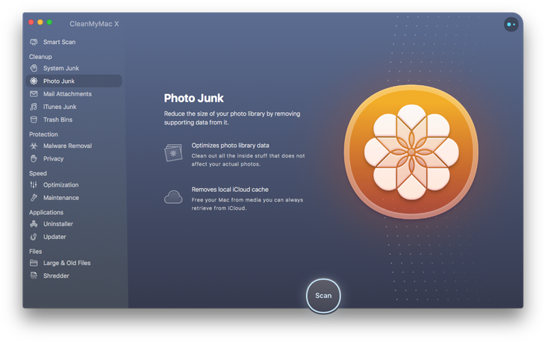Viewport: 545px width, 342px height.
Task: Click the photo library stack icon
Action: click(173, 152)
